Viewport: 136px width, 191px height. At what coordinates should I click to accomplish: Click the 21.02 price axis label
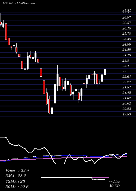click(127, 98)
